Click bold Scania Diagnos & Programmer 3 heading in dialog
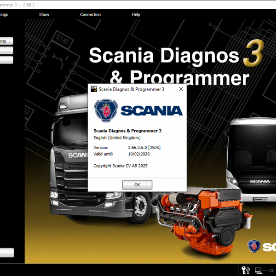The width and height of the screenshot is (276, 276). point(127,131)
